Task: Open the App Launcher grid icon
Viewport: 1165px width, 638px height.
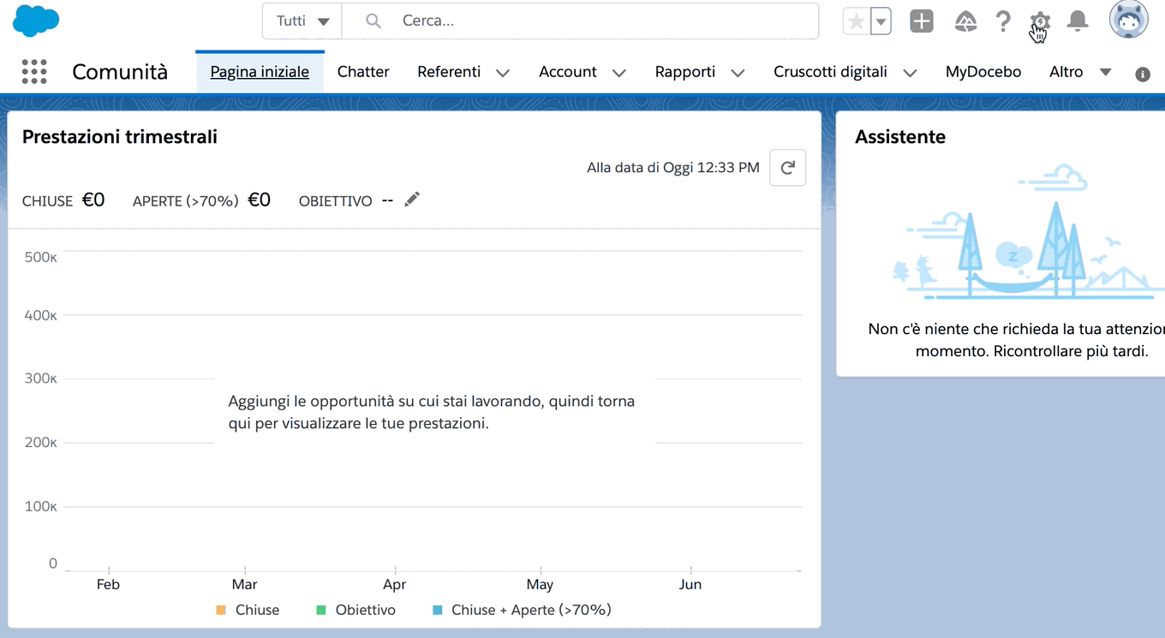Action: pos(34,72)
